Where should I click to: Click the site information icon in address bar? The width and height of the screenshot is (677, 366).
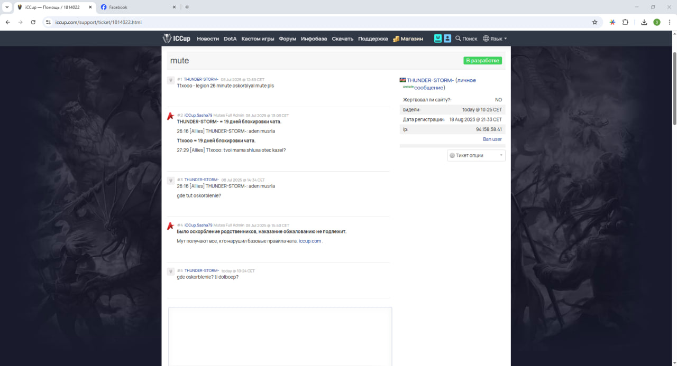48,22
